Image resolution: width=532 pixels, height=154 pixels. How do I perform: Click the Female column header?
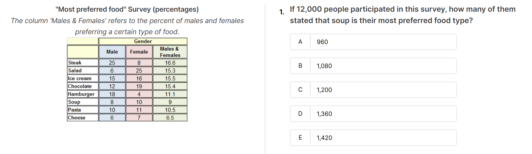click(x=139, y=52)
